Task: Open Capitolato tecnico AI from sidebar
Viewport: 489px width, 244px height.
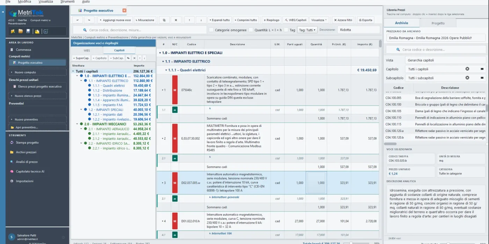Action: (x=30, y=171)
